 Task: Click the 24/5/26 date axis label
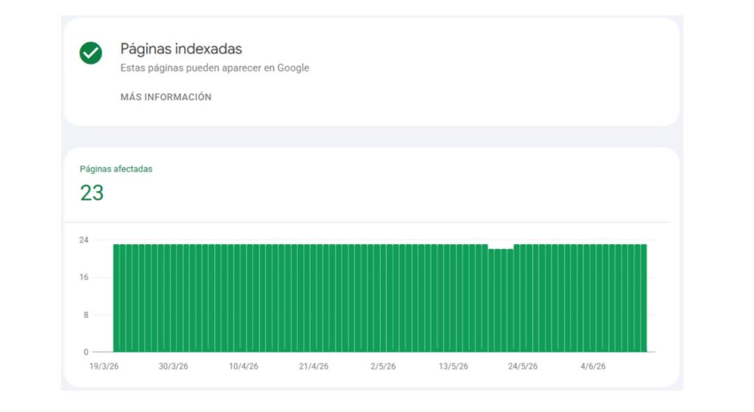(524, 366)
